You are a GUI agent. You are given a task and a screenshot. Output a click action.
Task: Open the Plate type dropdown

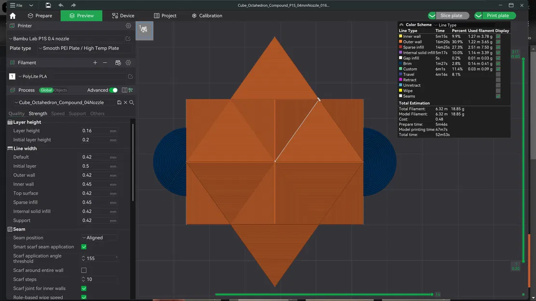77,48
